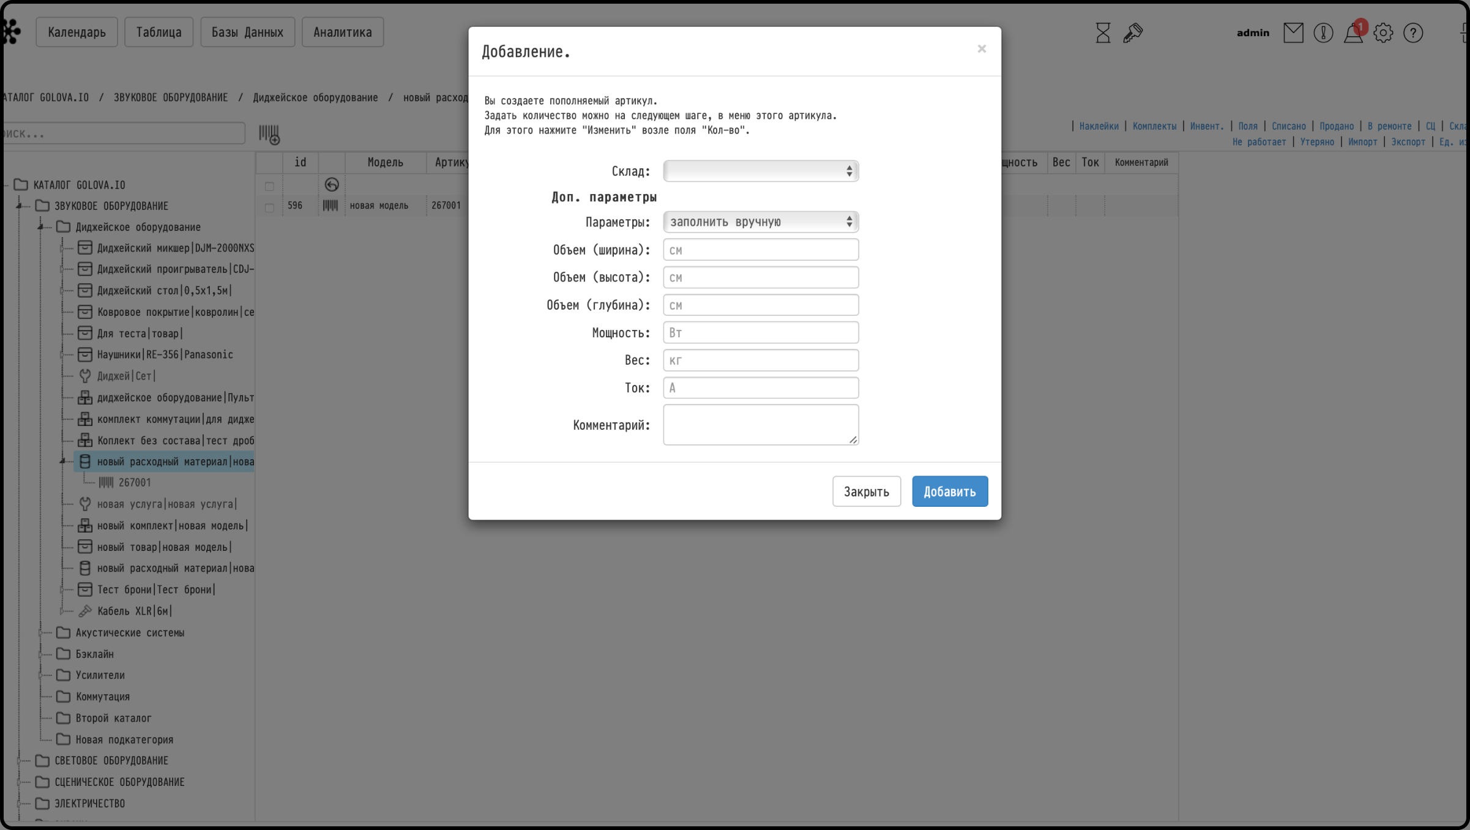Open the Комплекты link

[1154, 126]
